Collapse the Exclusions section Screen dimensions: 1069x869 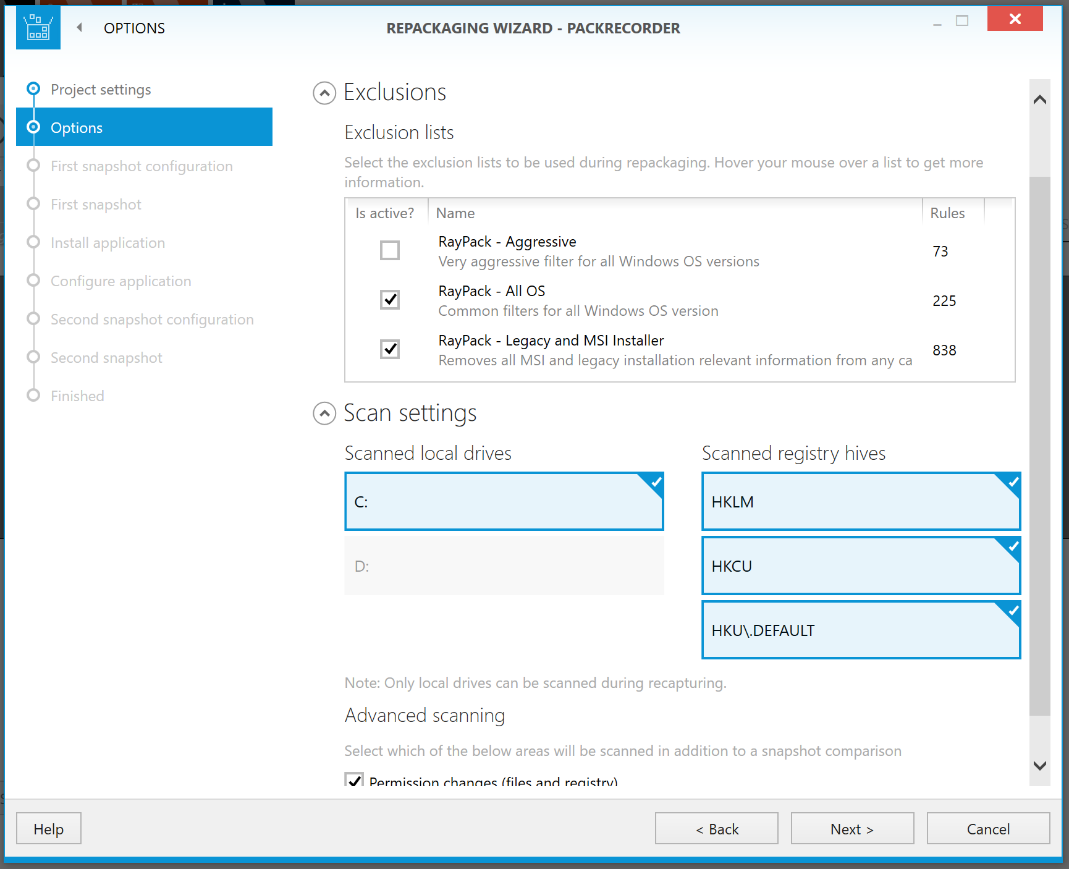(x=324, y=93)
